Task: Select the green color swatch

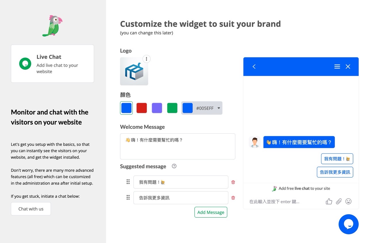Action: [x=172, y=108]
